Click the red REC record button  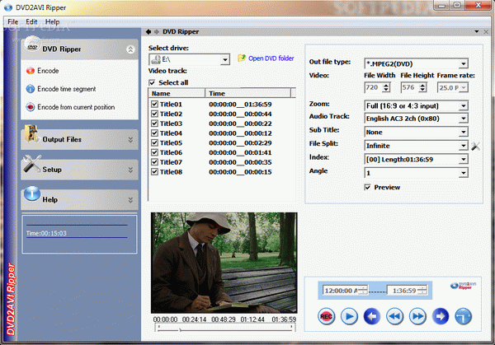click(x=326, y=316)
